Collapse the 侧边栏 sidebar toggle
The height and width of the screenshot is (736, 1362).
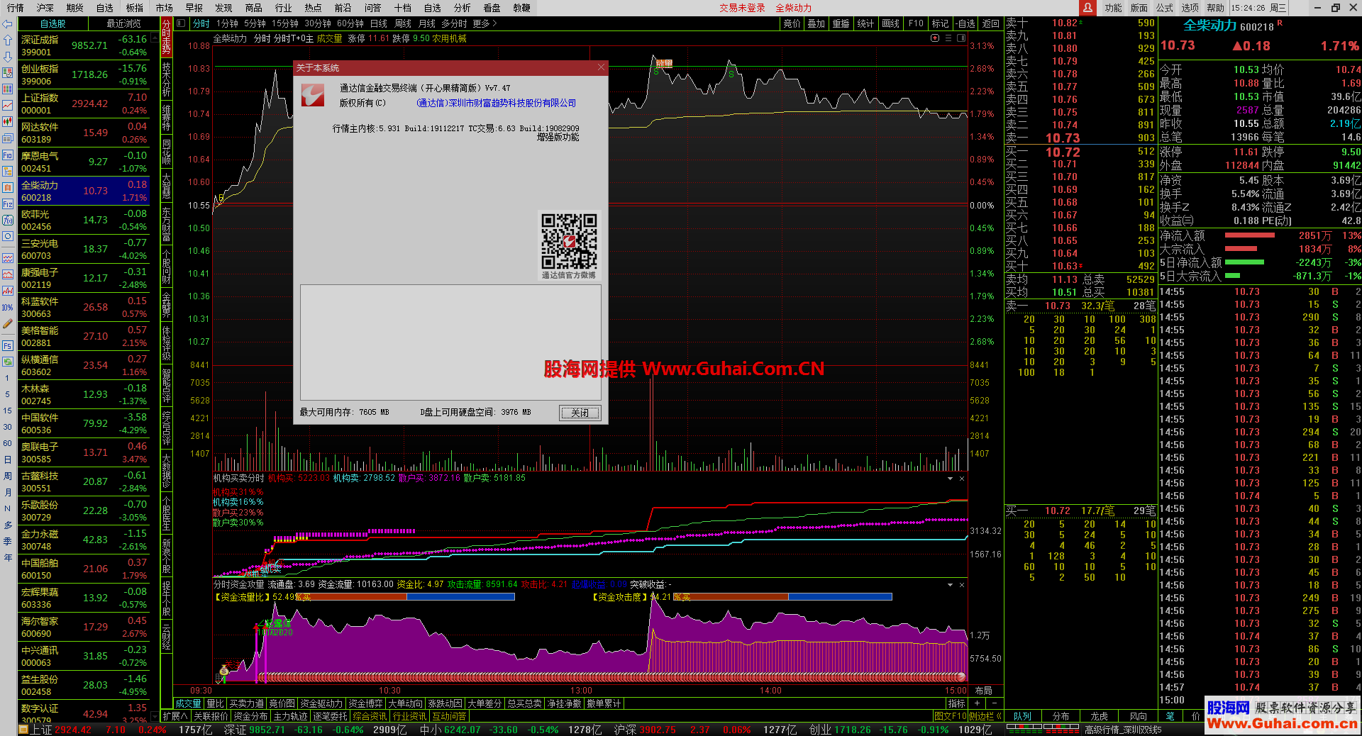[x=985, y=716]
